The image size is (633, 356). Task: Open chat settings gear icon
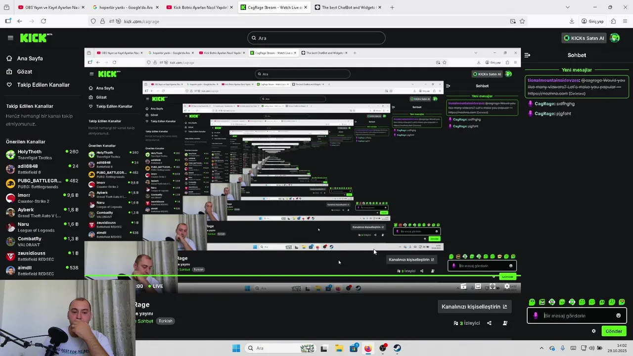pyautogui.click(x=594, y=331)
